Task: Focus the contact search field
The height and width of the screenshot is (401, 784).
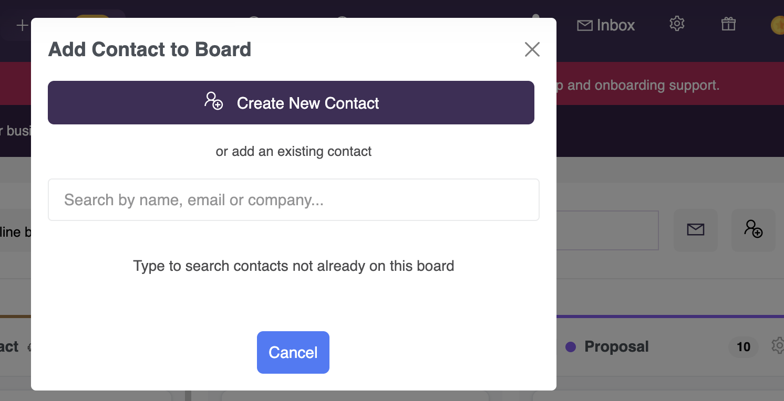Action: point(294,200)
